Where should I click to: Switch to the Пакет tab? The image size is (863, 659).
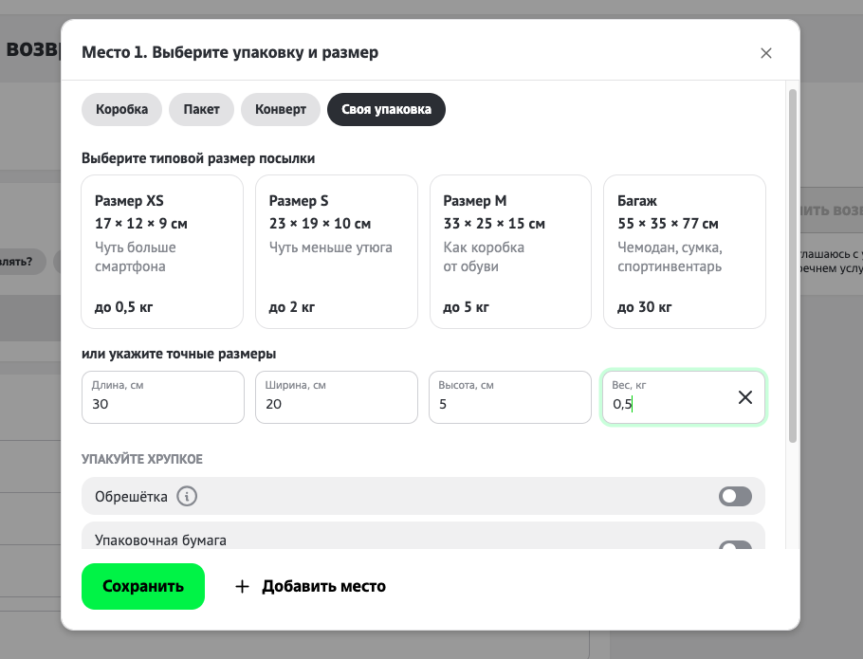point(201,109)
